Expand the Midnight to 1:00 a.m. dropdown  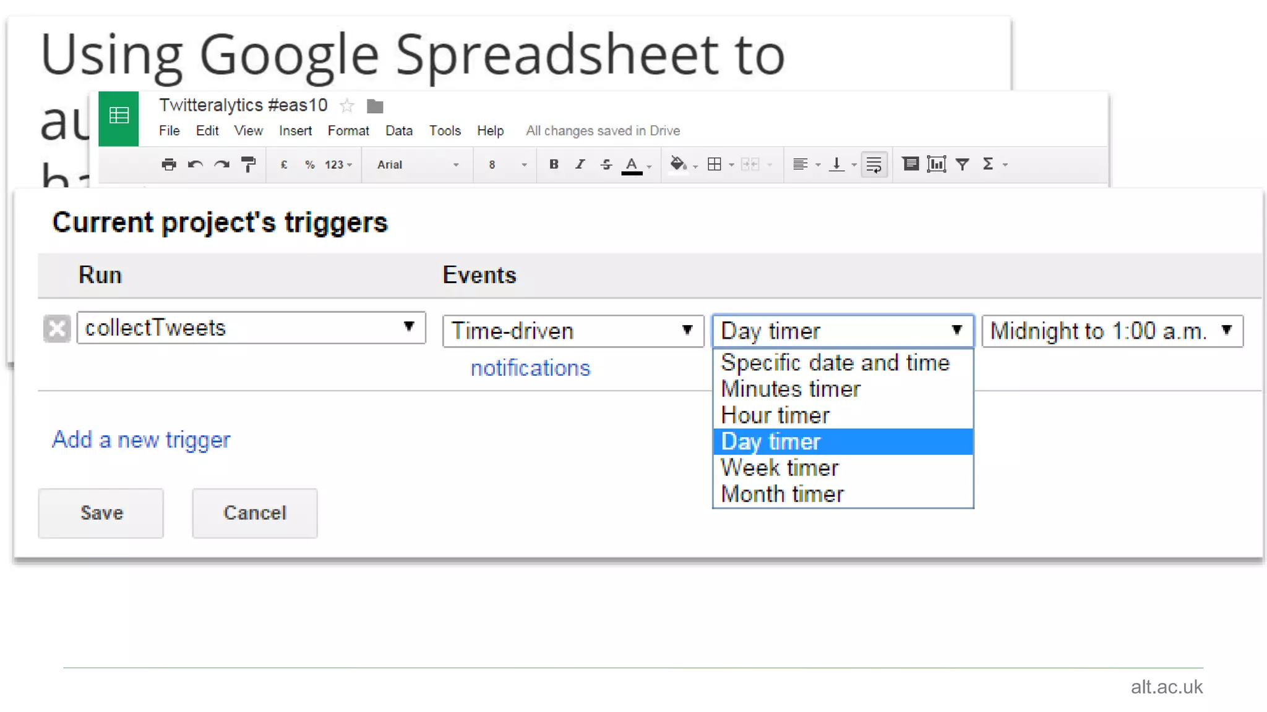point(1112,331)
